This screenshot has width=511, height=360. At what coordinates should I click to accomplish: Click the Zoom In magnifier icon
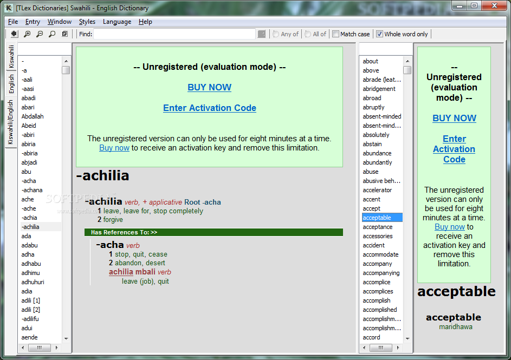[x=27, y=34]
